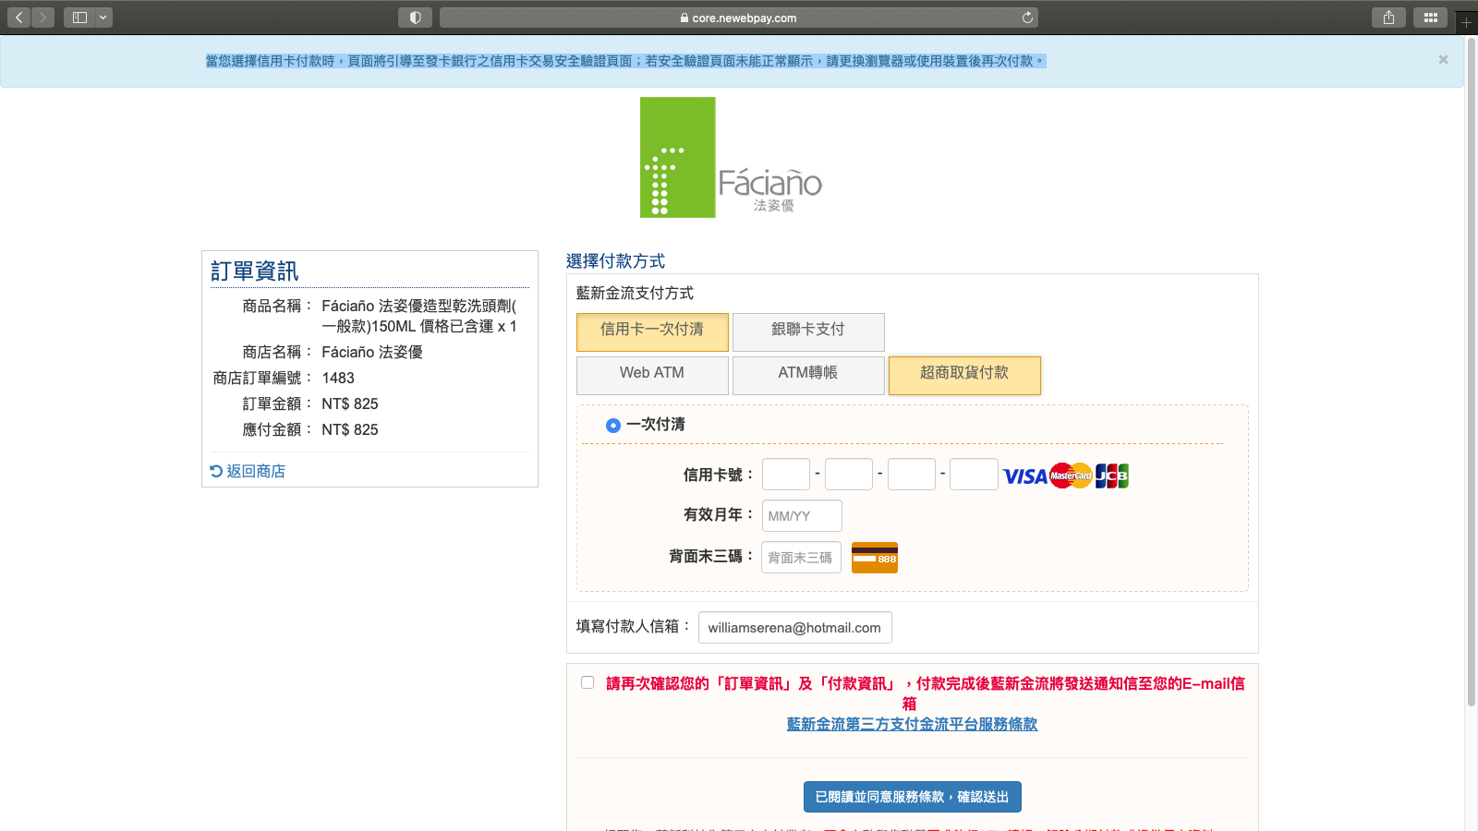The image size is (1478, 831).
Task: Select the 一次付清 radio button
Action: pyautogui.click(x=612, y=426)
